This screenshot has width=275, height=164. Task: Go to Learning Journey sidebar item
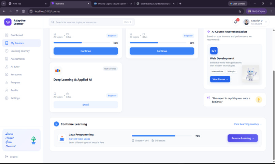tap(21, 51)
